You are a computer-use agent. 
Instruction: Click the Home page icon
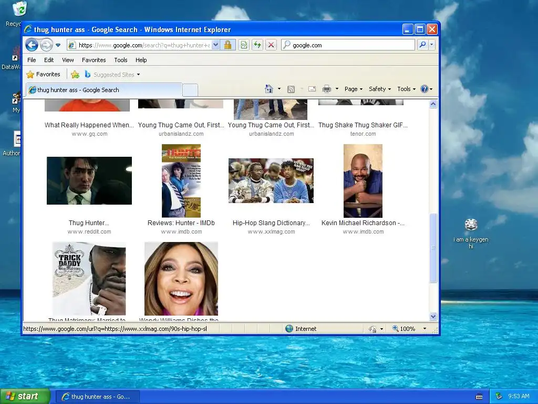268,89
